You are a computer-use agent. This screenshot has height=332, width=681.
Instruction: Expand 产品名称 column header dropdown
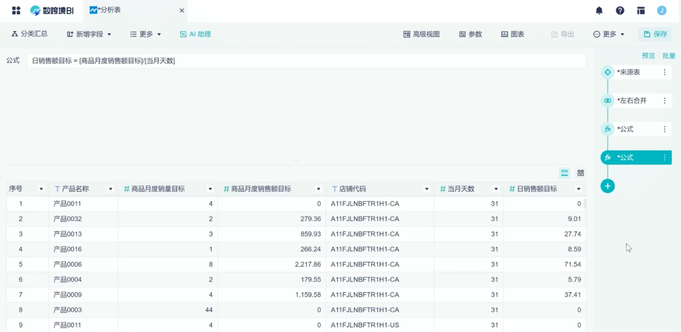(111, 189)
